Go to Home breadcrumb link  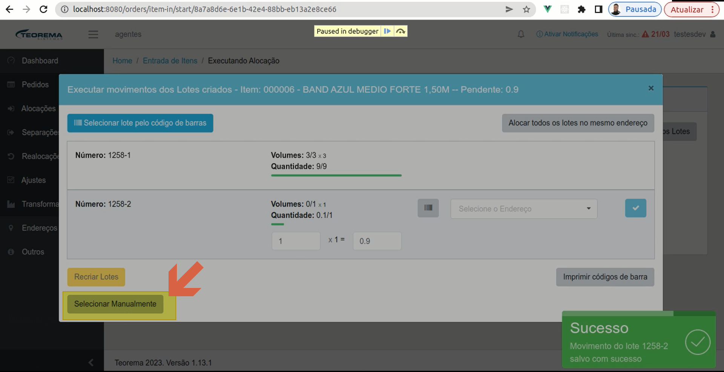122,61
